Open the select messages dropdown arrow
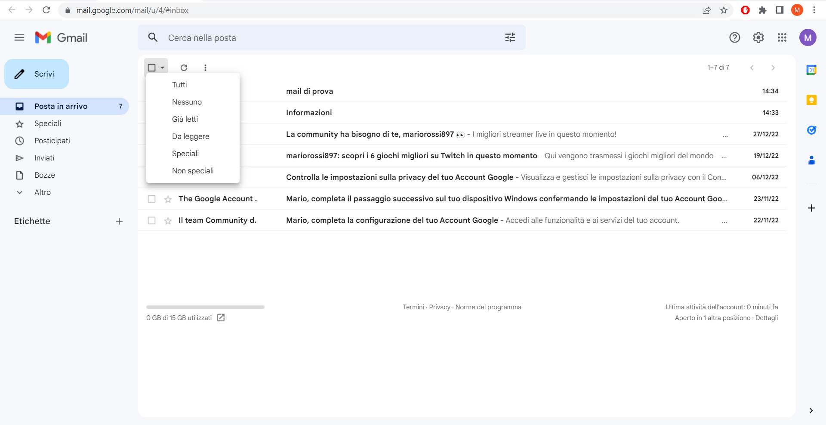Screen dimensions: 826x425 [x=163, y=68]
